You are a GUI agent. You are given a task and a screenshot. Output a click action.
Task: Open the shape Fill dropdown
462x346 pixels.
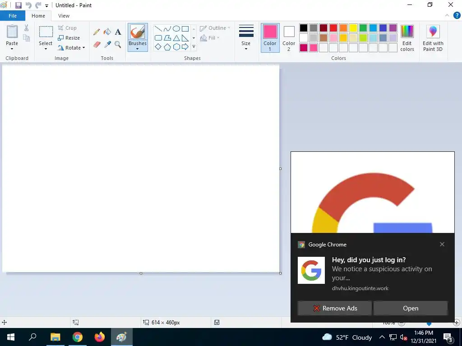210,38
